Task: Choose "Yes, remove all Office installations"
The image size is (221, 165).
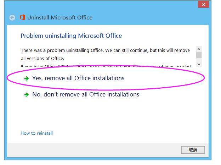Action: point(78,78)
